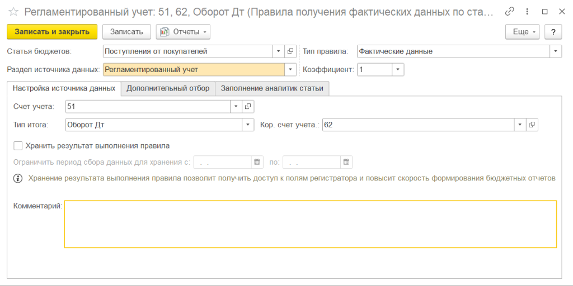Expand the Счет учета dropdown

[236, 107]
